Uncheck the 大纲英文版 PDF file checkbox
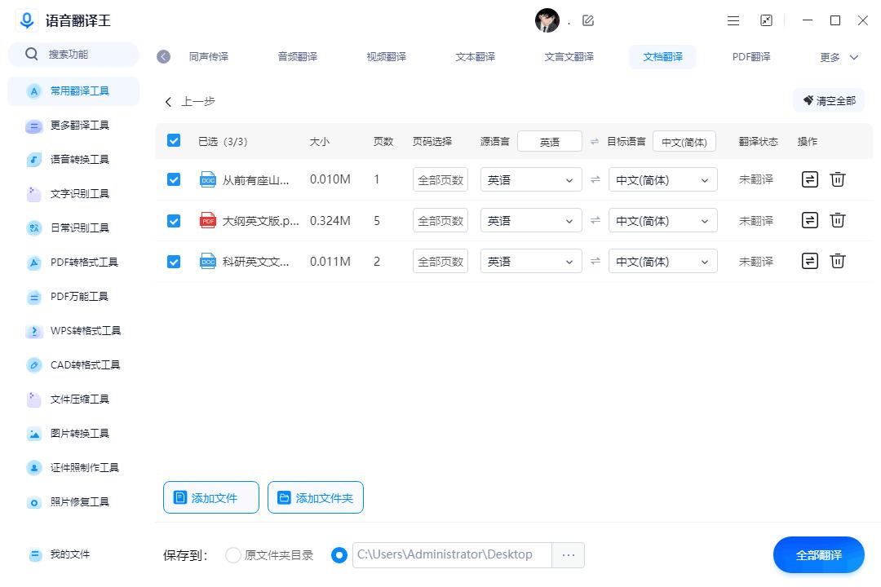The width and height of the screenshot is (881, 587). 174,220
